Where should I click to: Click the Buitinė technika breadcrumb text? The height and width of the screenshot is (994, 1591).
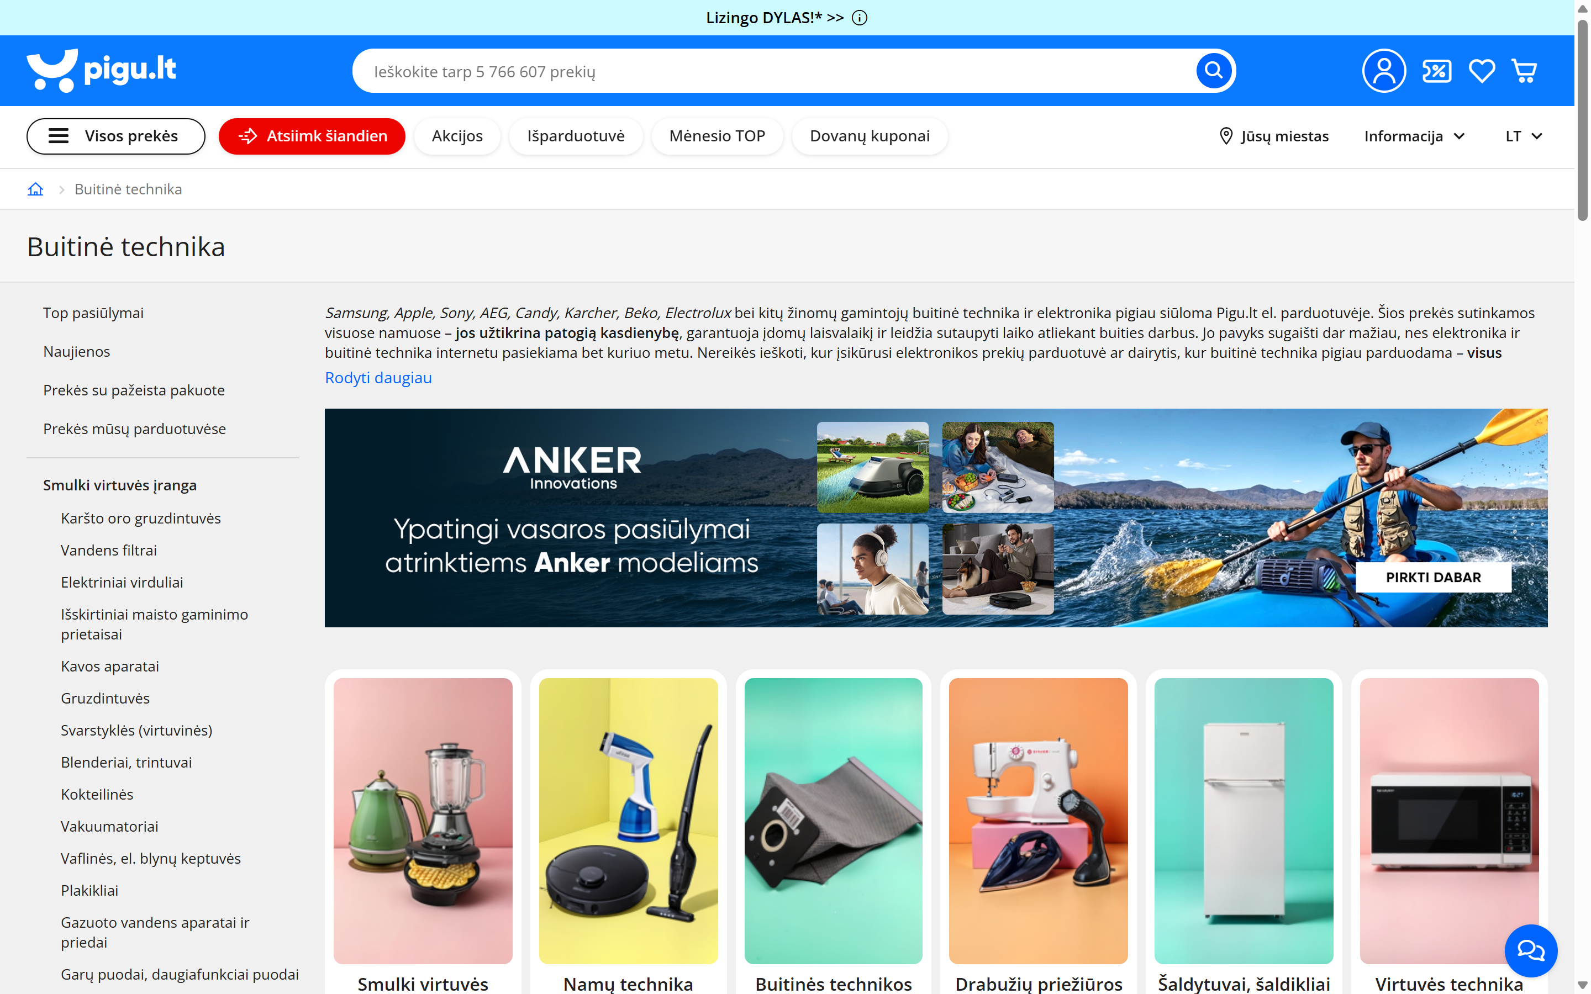(x=128, y=189)
